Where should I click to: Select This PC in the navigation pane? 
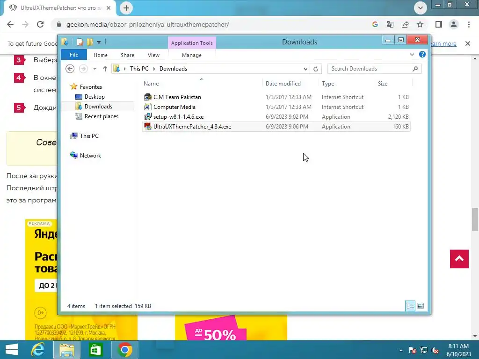85,136
